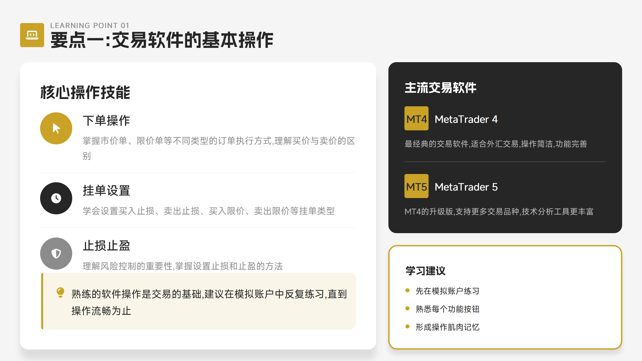642x361 pixels.
Task: Open the MetaTrader 4 entry
Action: [x=466, y=120]
